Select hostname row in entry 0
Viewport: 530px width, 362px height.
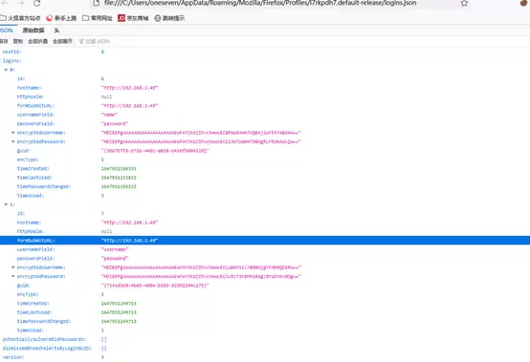(265, 88)
